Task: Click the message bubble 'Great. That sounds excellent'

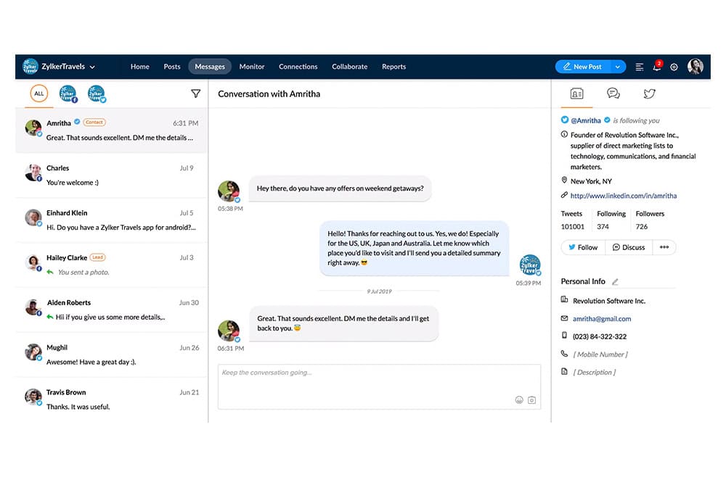Action: 343,323
